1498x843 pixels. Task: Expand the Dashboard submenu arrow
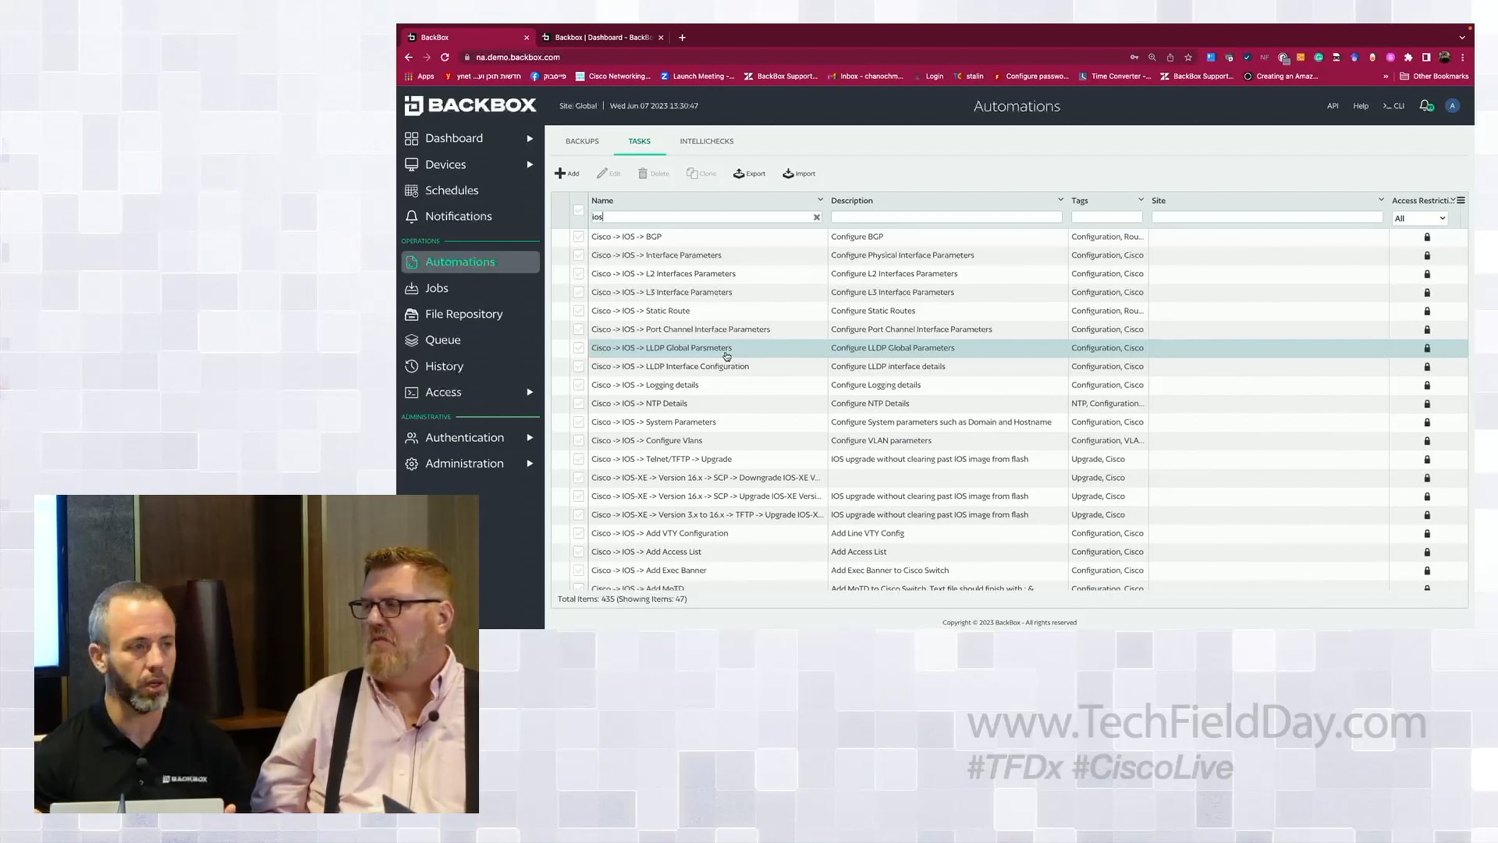click(529, 138)
